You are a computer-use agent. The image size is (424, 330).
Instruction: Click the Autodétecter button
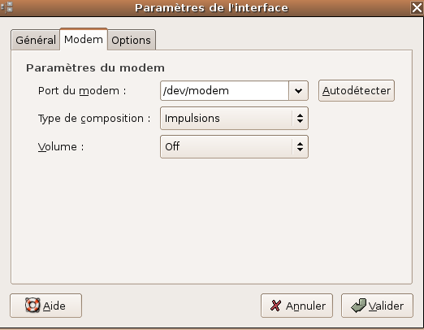[x=357, y=90]
